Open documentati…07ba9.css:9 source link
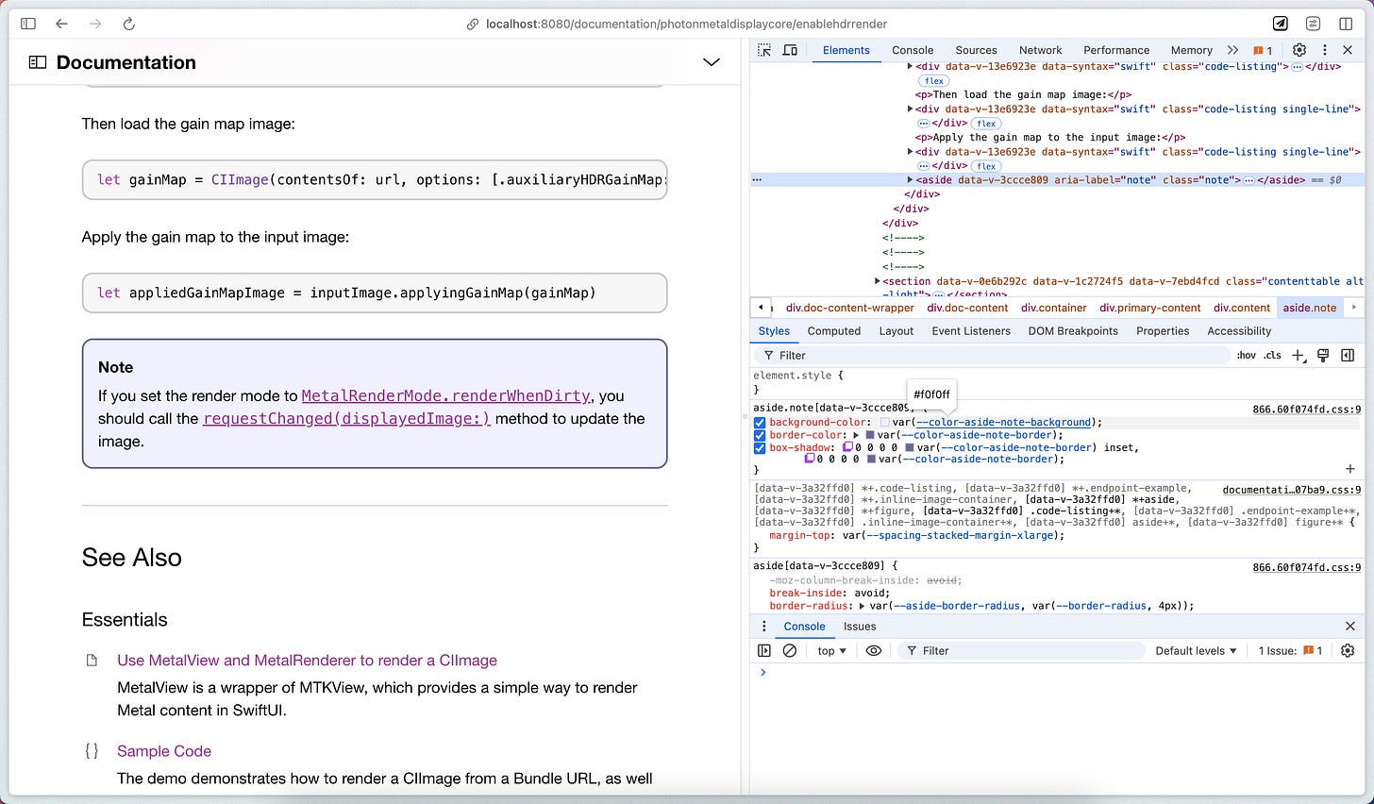 (1292, 490)
